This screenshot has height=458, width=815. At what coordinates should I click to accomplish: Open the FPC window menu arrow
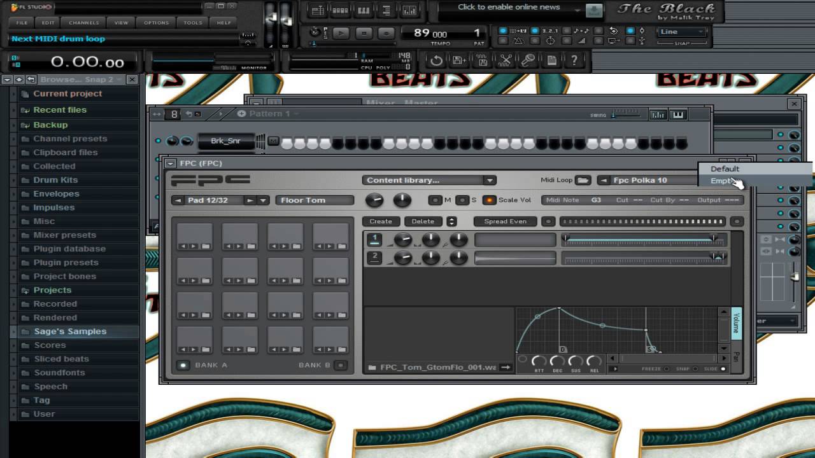171,163
